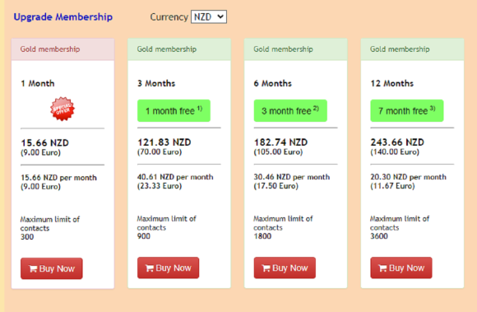Click cart icon in 6 Months Buy button
The height and width of the screenshot is (312, 477).
click(266, 268)
